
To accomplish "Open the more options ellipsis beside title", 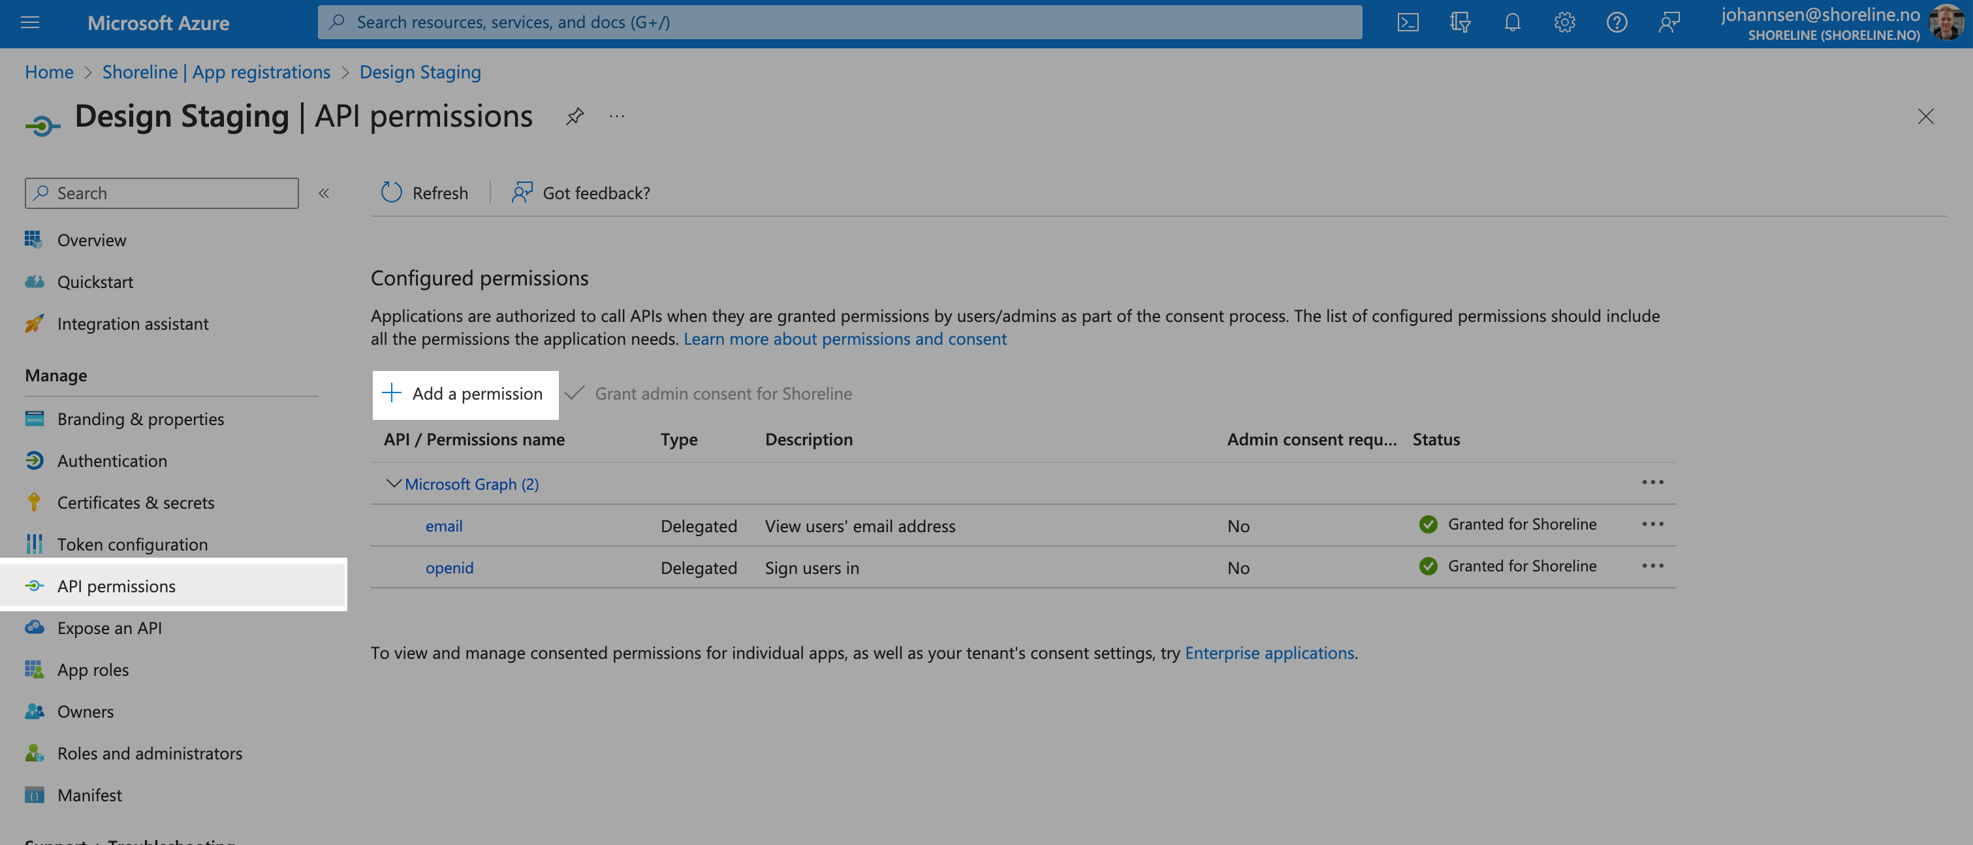I will tap(616, 116).
